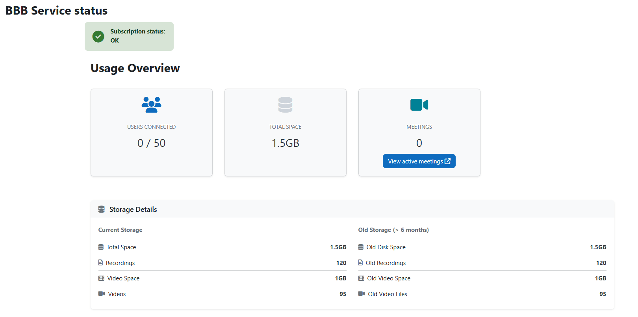Click the Usage Overview heading
Viewport: 638px width, 317px height.
point(135,68)
